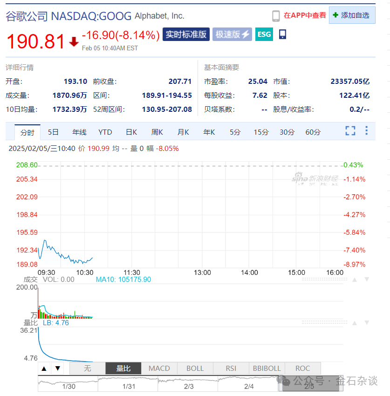Click the 1/30 day in the timeline

(68, 383)
